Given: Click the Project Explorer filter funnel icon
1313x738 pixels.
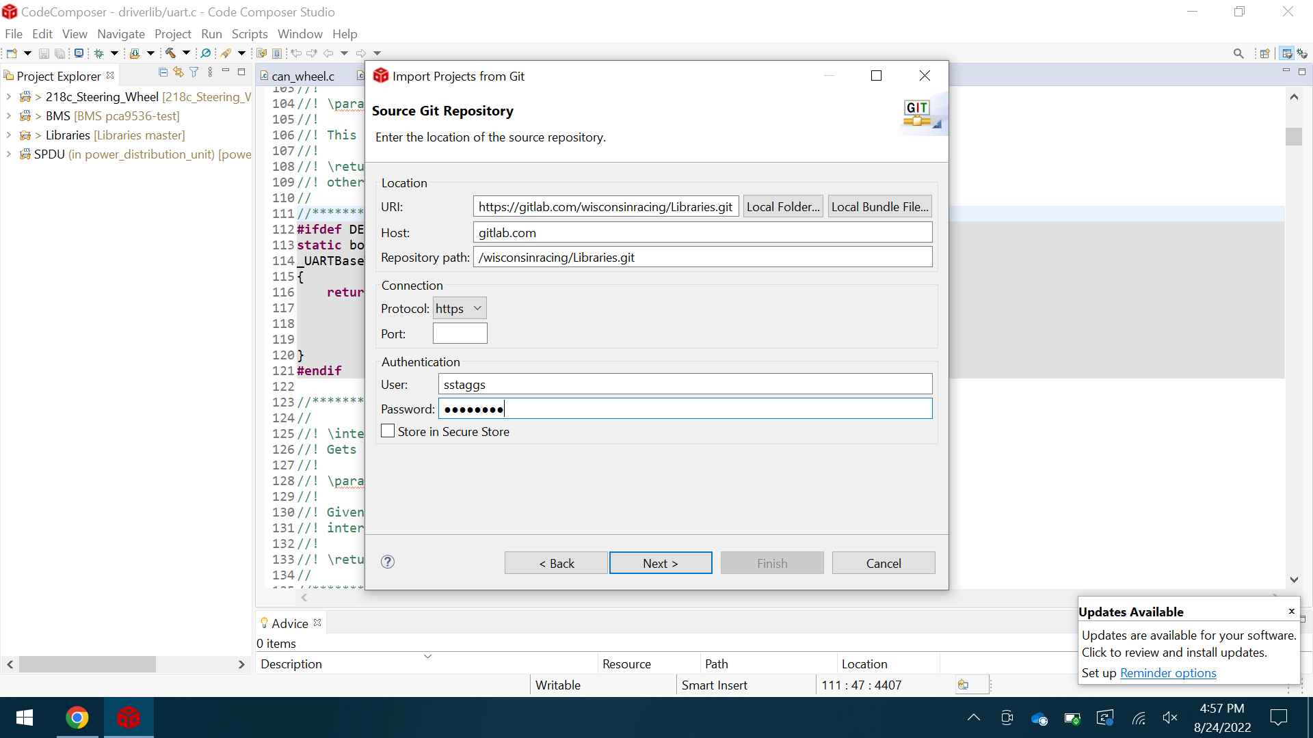Looking at the screenshot, I should point(194,72).
